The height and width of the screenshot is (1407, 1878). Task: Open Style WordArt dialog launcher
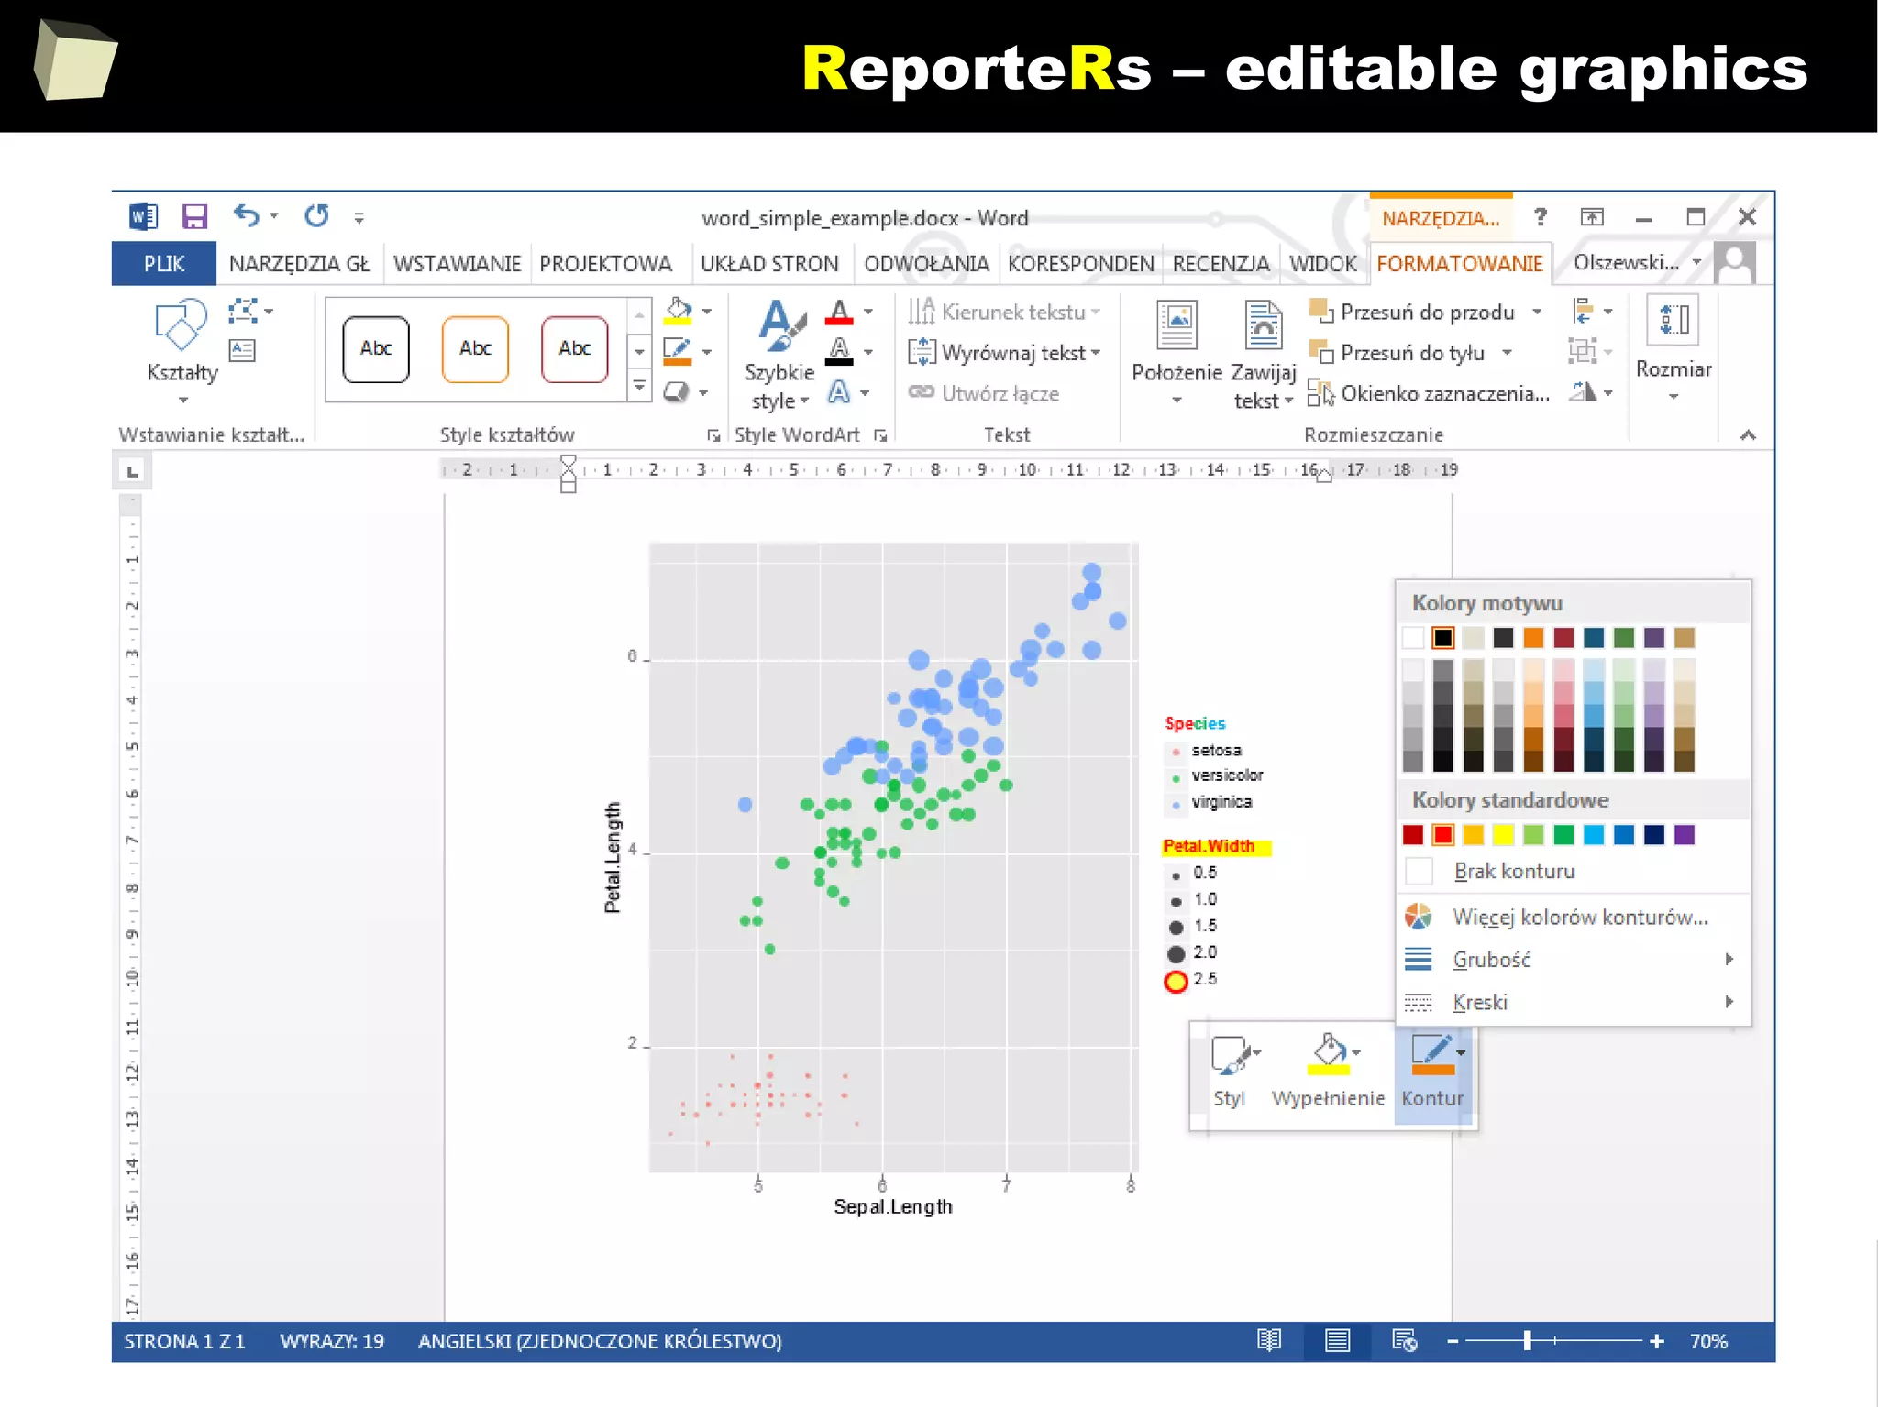point(880,436)
